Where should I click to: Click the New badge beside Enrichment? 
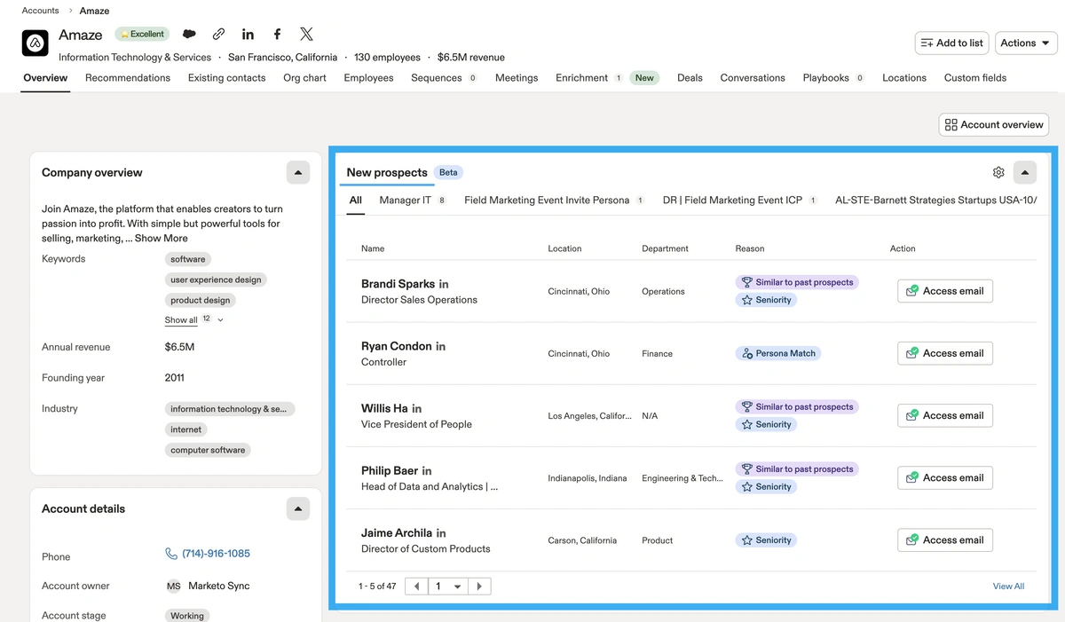coord(644,78)
